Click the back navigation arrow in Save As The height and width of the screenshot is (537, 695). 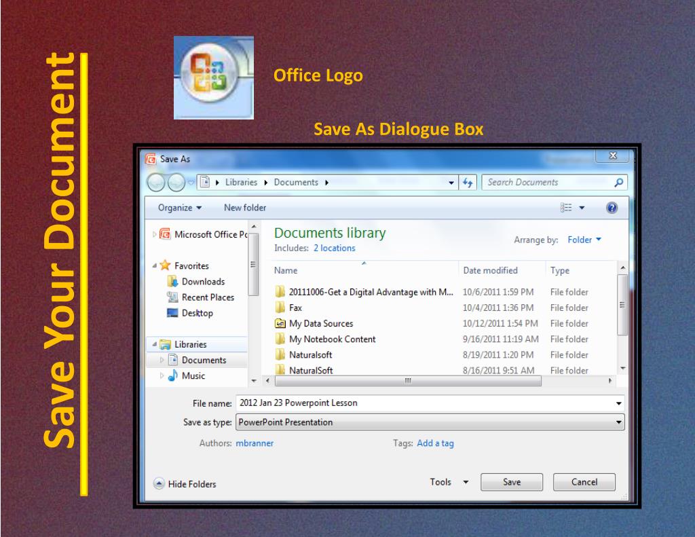[x=156, y=182]
